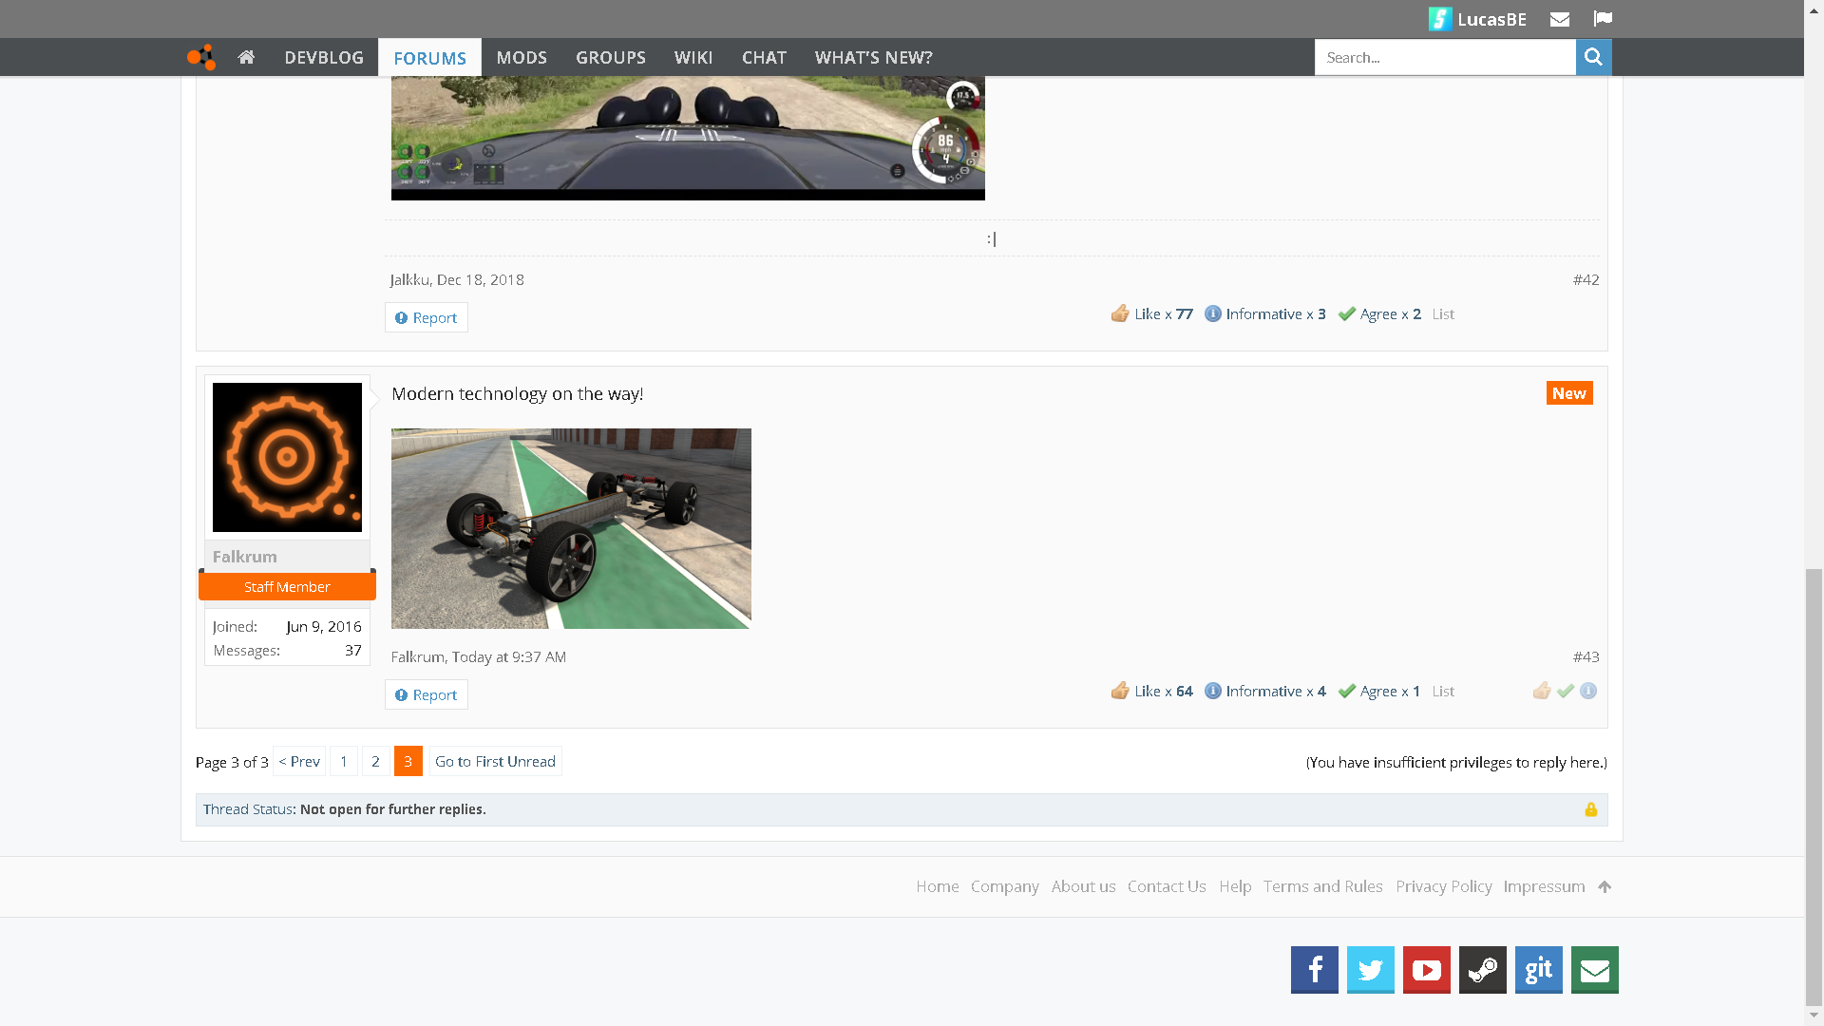Click LucasBE avatar icon
The image size is (1824, 1026).
pos(1440,19)
